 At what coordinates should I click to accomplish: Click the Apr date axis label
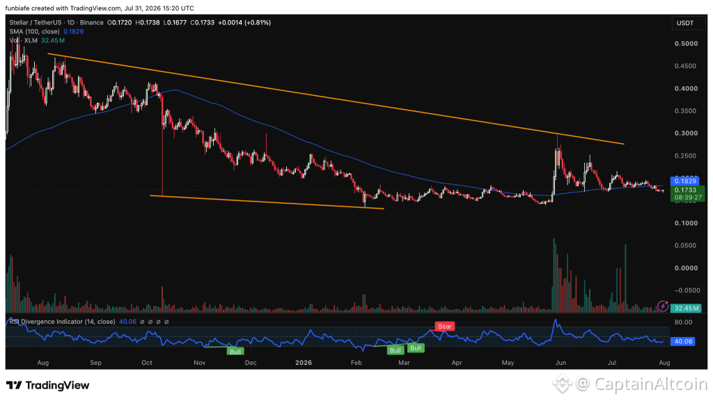(457, 363)
